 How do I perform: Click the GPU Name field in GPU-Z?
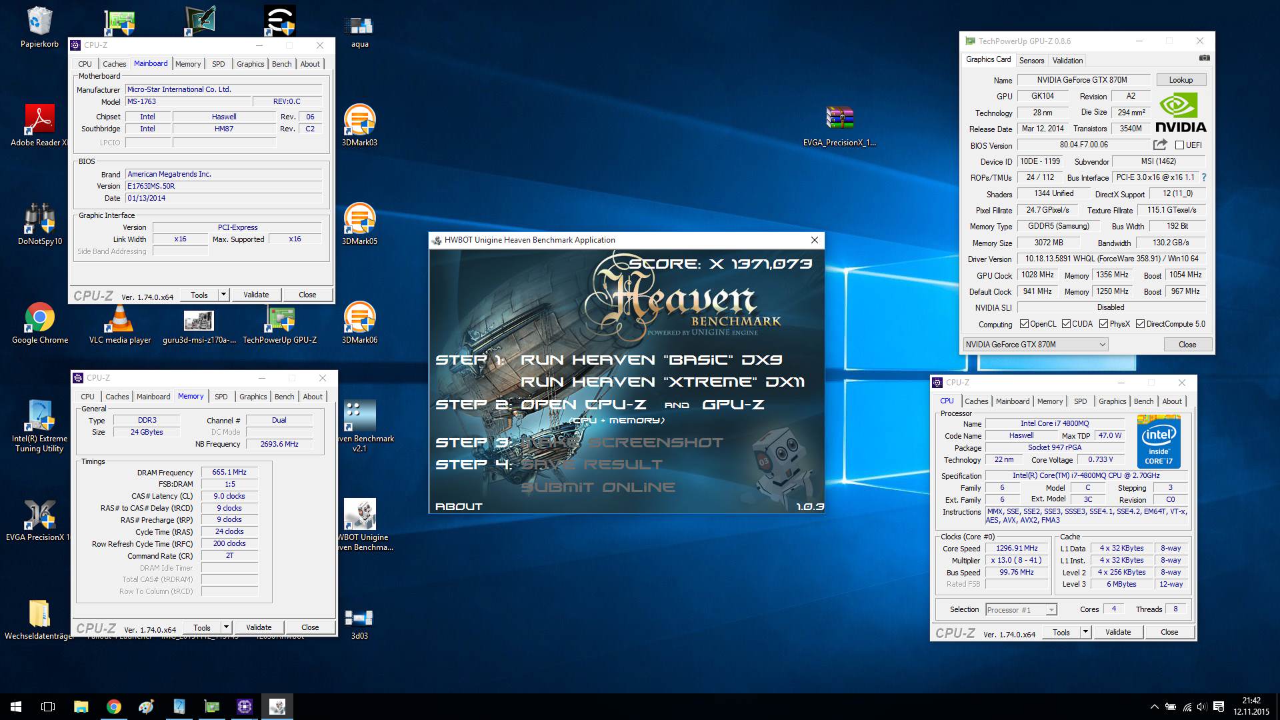(x=1083, y=80)
